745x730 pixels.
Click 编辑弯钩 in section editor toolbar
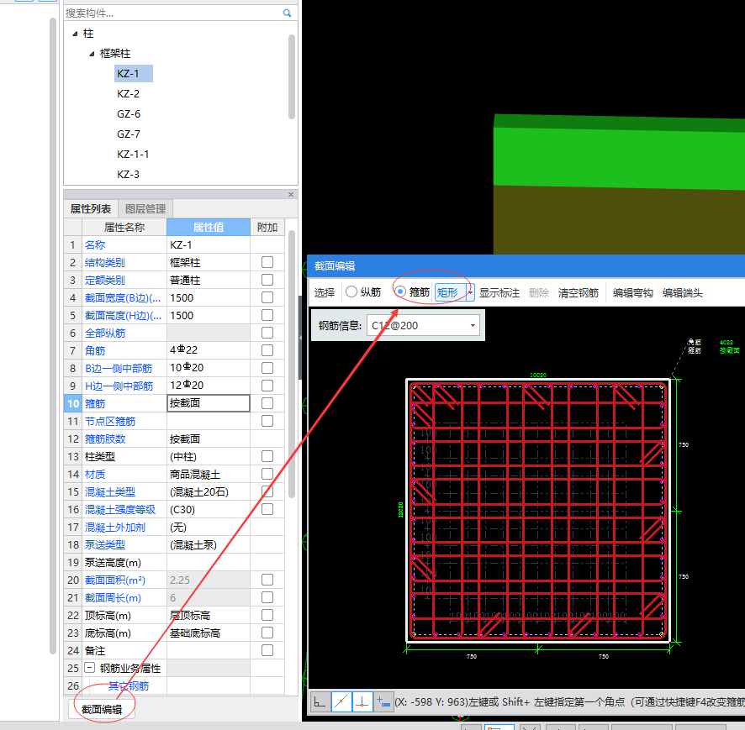[x=633, y=292]
